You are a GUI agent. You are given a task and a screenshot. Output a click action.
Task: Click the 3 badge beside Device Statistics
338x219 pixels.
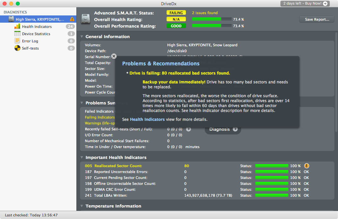[71, 34]
